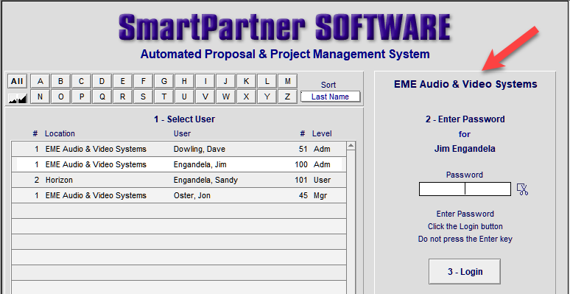570x294 pixels.
Task: Click the user list scroll up arrow
Action: click(x=351, y=146)
